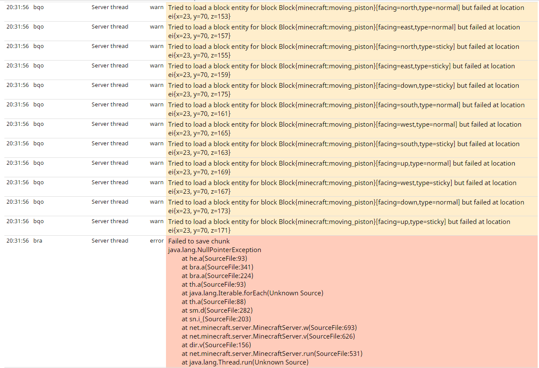Click the 'bqo' logger cell in z=173 row
This screenshot has width=539, height=368.
click(38, 202)
